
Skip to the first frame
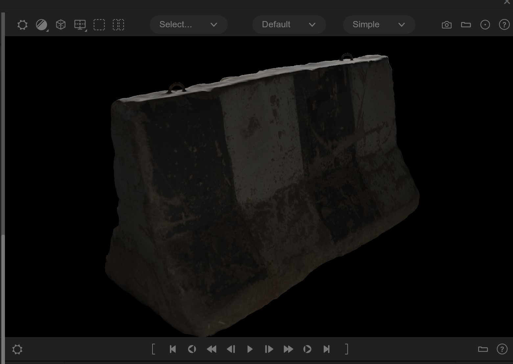point(173,349)
